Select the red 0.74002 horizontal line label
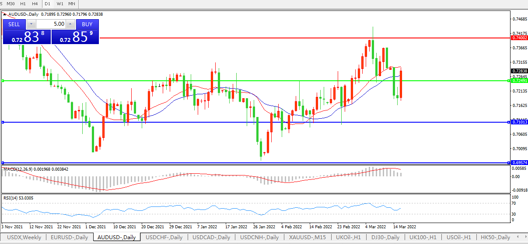This screenshot has height=244, width=528. pos(519,38)
